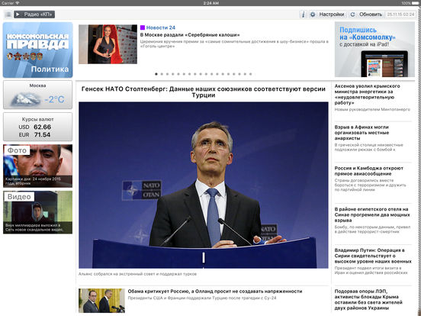421x316 pixels.
Task: Open article about explosions near Sinai hotel
Action: (x=372, y=214)
